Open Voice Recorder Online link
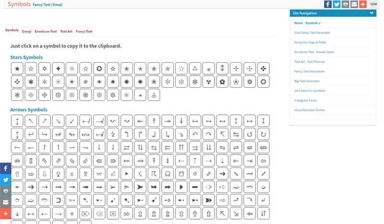 (x=309, y=110)
